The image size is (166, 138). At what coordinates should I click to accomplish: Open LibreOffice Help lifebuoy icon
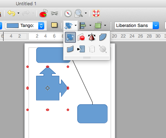(96, 13)
